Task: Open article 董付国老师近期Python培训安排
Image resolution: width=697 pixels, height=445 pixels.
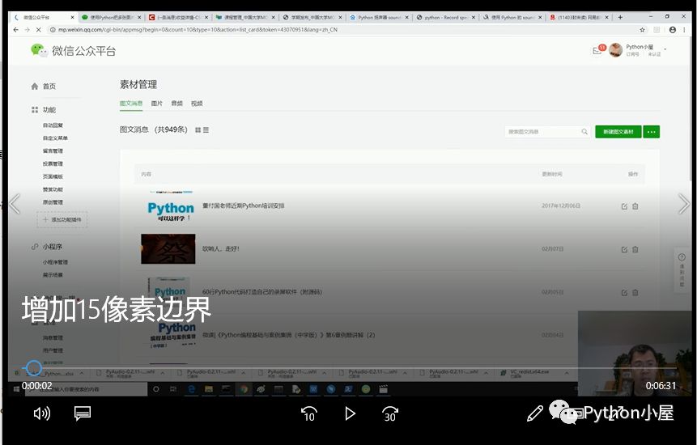Action: (244, 206)
